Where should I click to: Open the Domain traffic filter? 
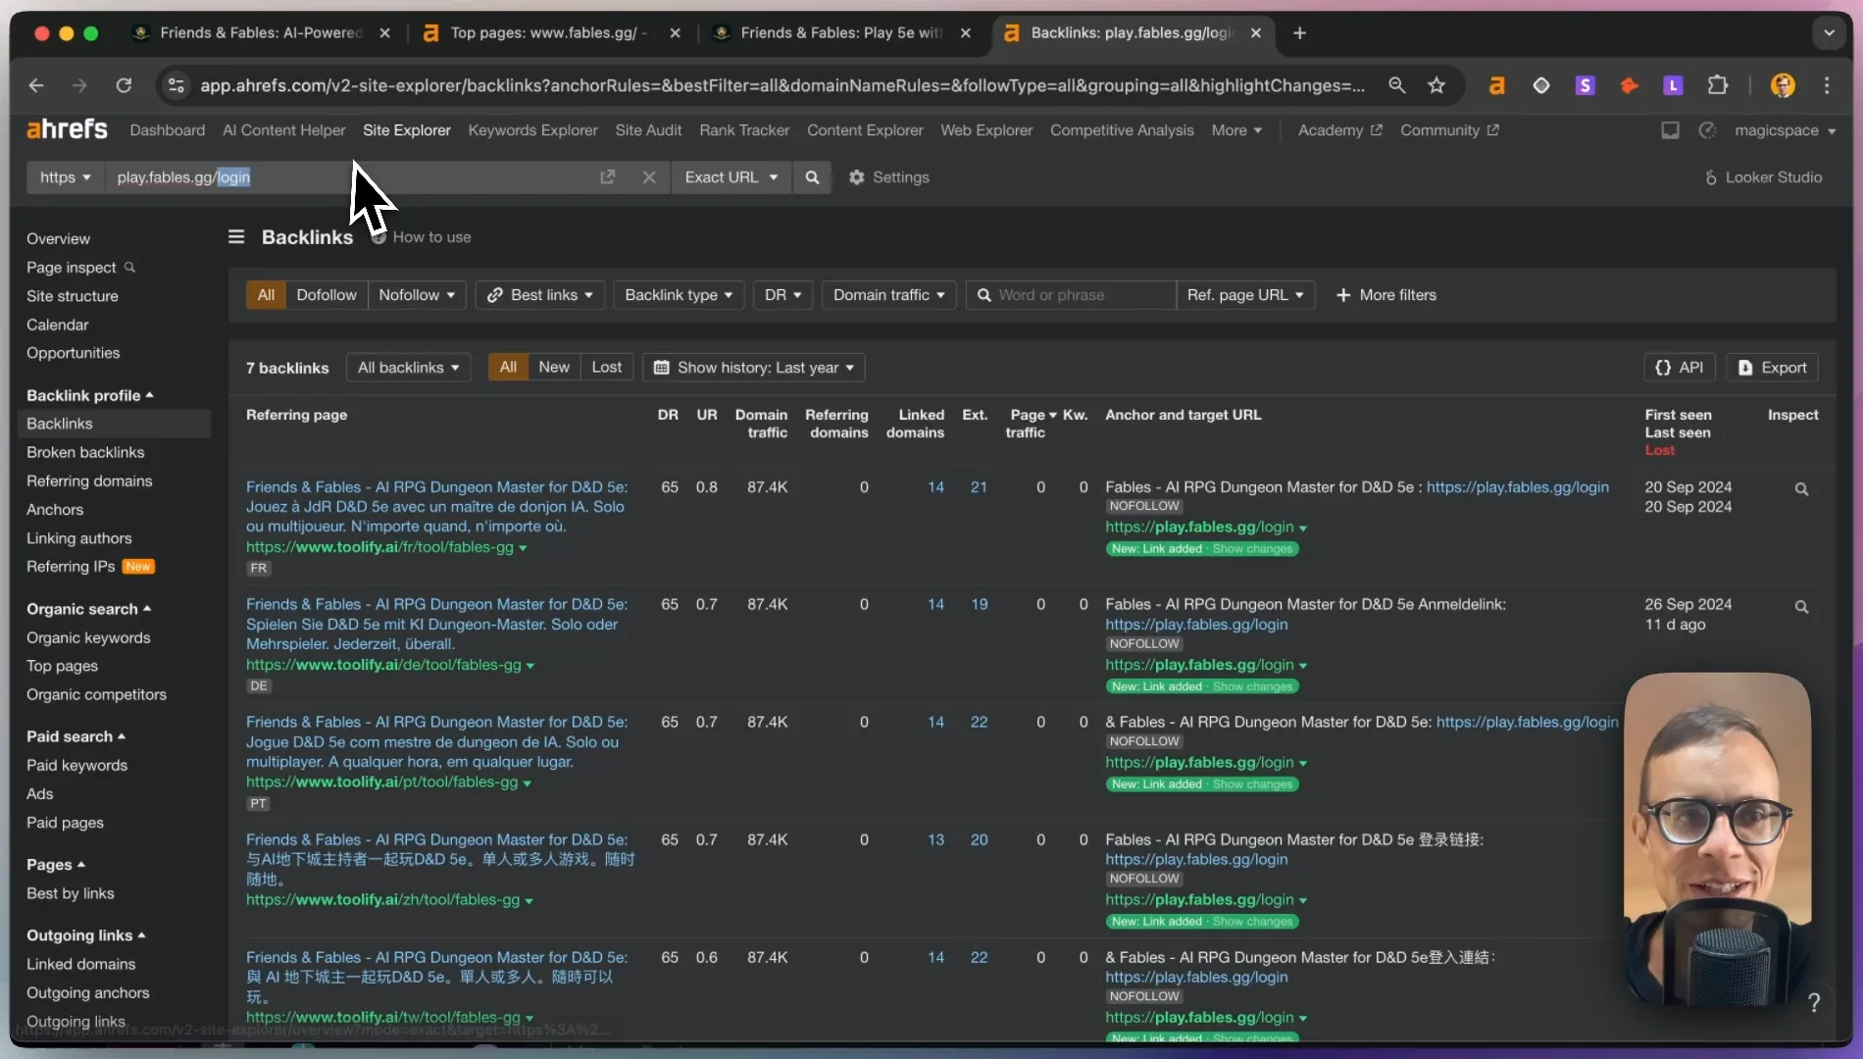coord(888,295)
